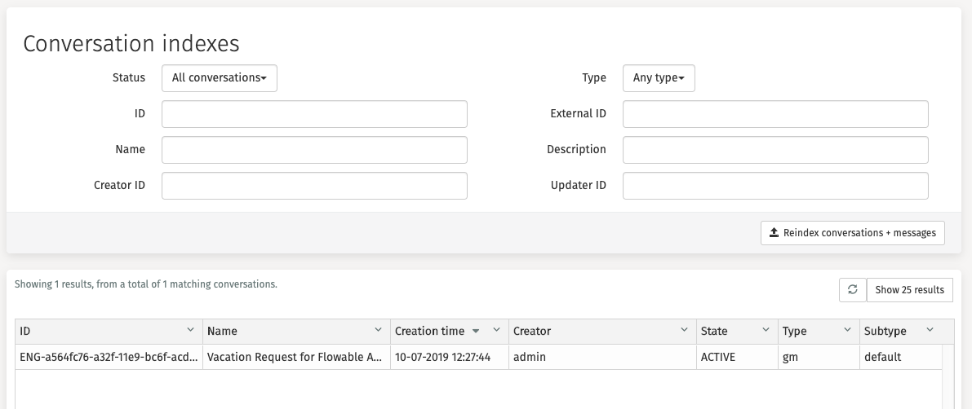
Task: Open the Name column menu chevron
Action: click(x=378, y=331)
